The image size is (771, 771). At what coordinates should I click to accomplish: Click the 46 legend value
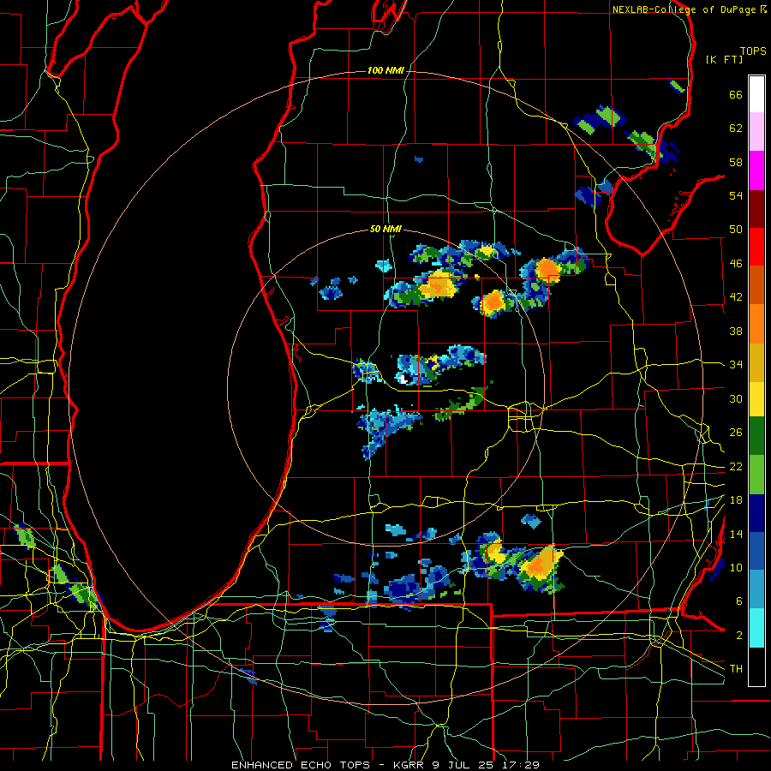736,264
